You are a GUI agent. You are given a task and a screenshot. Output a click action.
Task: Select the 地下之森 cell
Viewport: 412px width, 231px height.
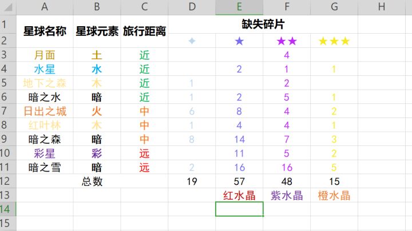pos(45,83)
